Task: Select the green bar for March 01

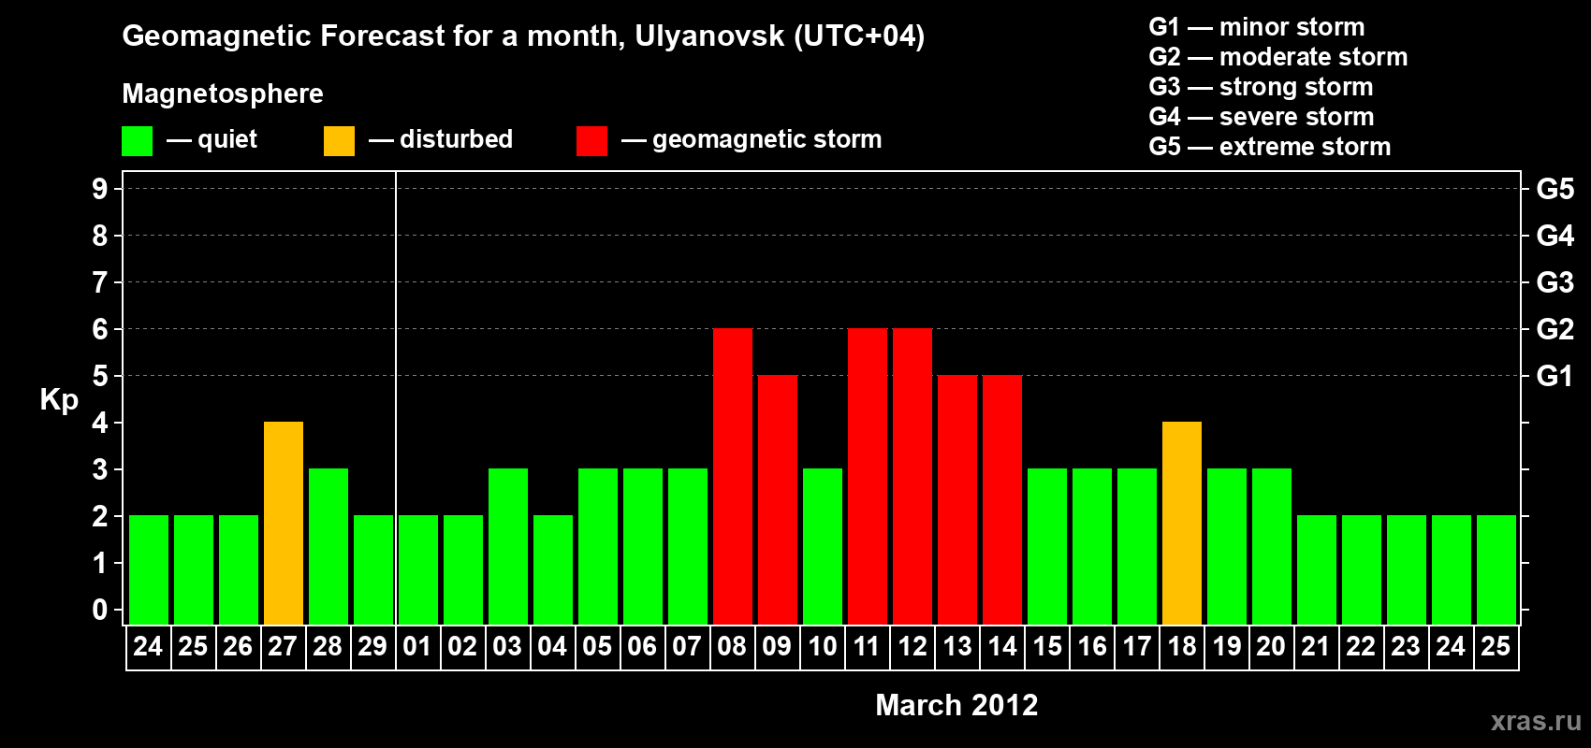Action: click(x=418, y=569)
